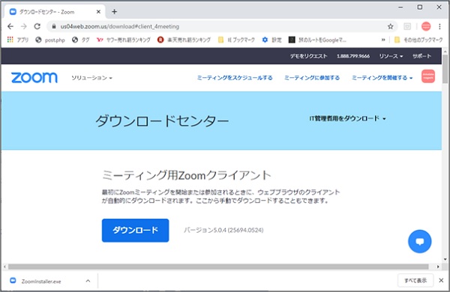Click ミーティングに参加する
The height and width of the screenshot is (292, 450).
click(x=312, y=78)
